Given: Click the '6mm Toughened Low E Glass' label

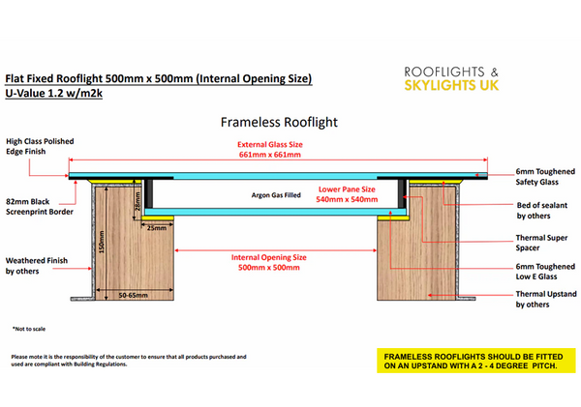Looking at the screenshot, I should click(545, 272).
